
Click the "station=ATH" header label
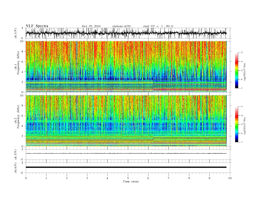121,26
